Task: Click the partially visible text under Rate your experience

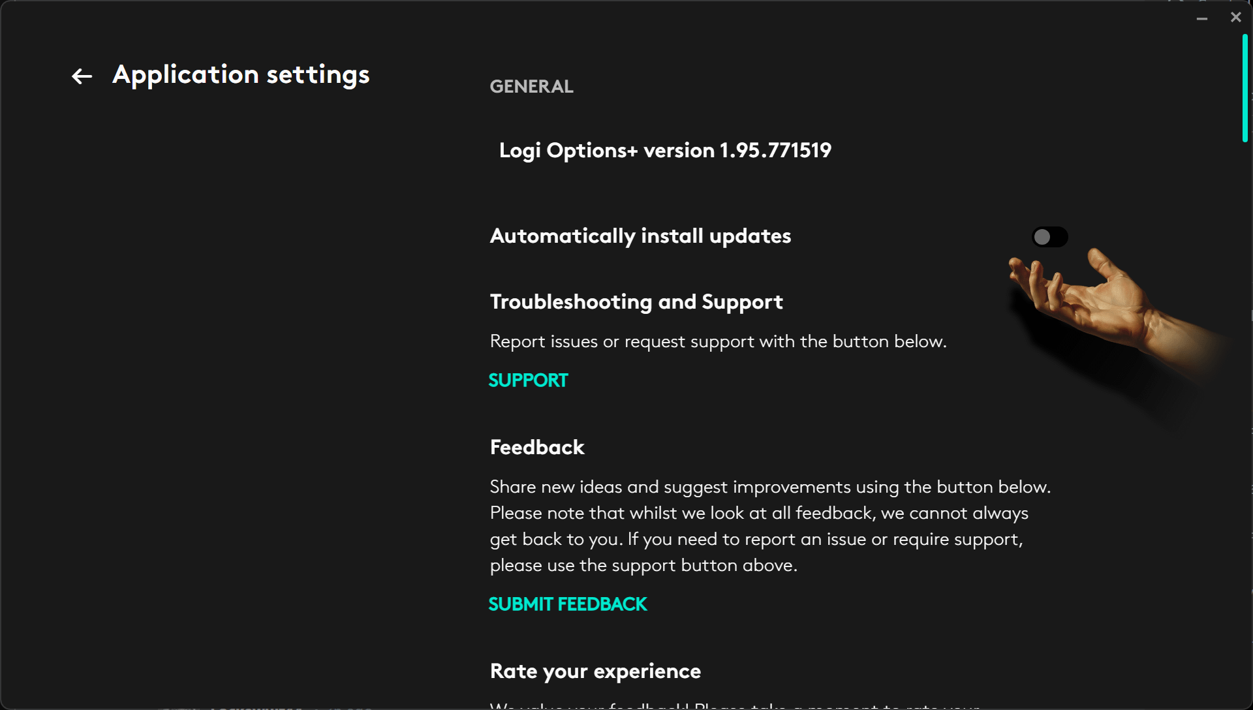Action: (x=734, y=705)
